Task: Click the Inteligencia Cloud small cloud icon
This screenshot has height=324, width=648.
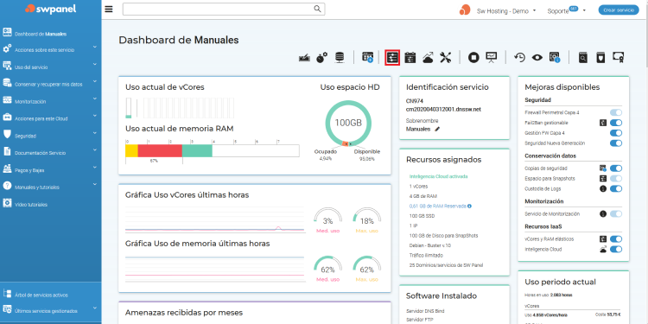Action: [x=603, y=249]
